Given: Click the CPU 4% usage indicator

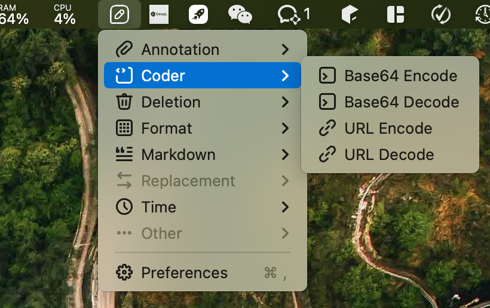Looking at the screenshot, I should (65, 14).
